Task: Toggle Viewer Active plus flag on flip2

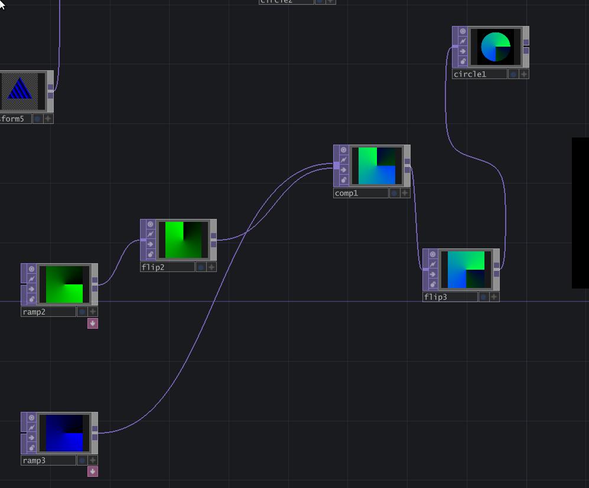Action: [211, 267]
